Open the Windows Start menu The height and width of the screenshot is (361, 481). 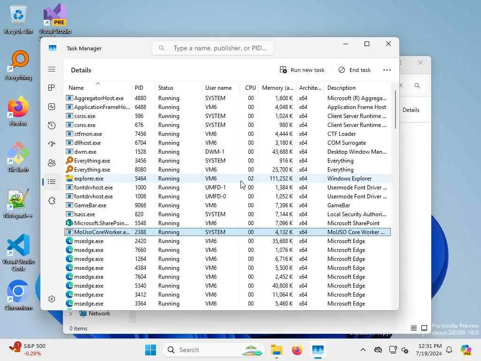coord(150,350)
